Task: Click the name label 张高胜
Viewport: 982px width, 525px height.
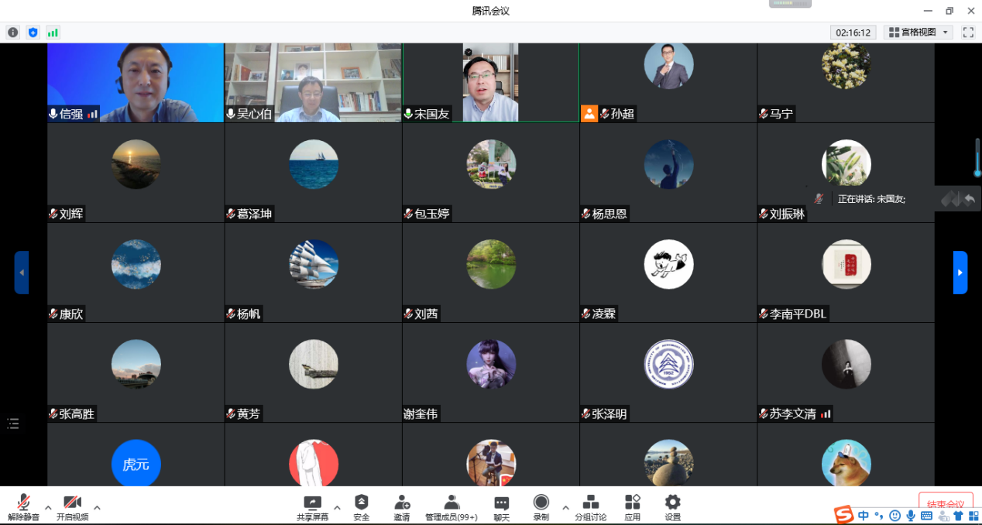Action: [x=77, y=413]
